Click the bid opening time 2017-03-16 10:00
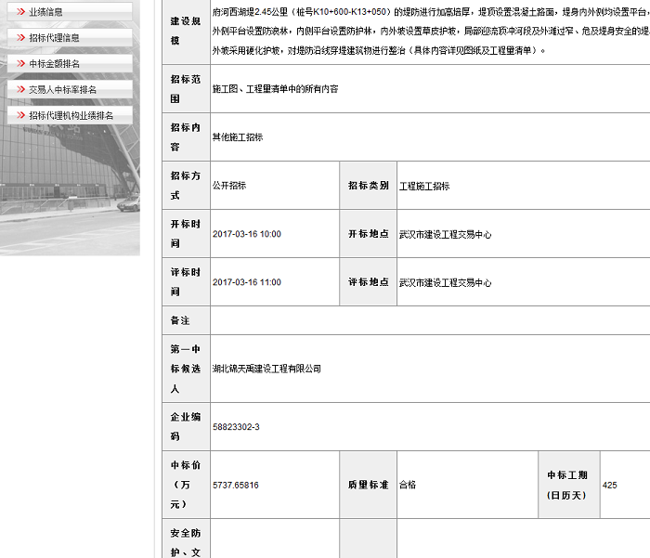 point(246,235)
